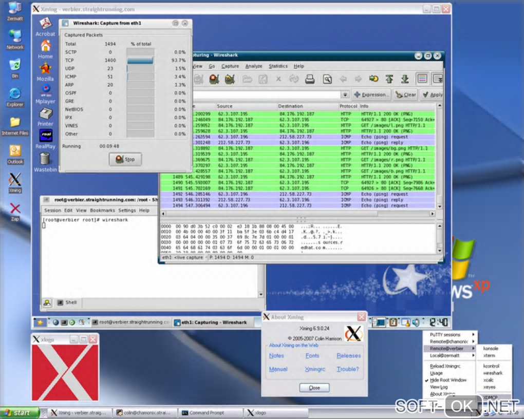Open the Outlook desktop icon
Image resolution: width=524 pixels, height=419 pixels.
pos(15,155)
